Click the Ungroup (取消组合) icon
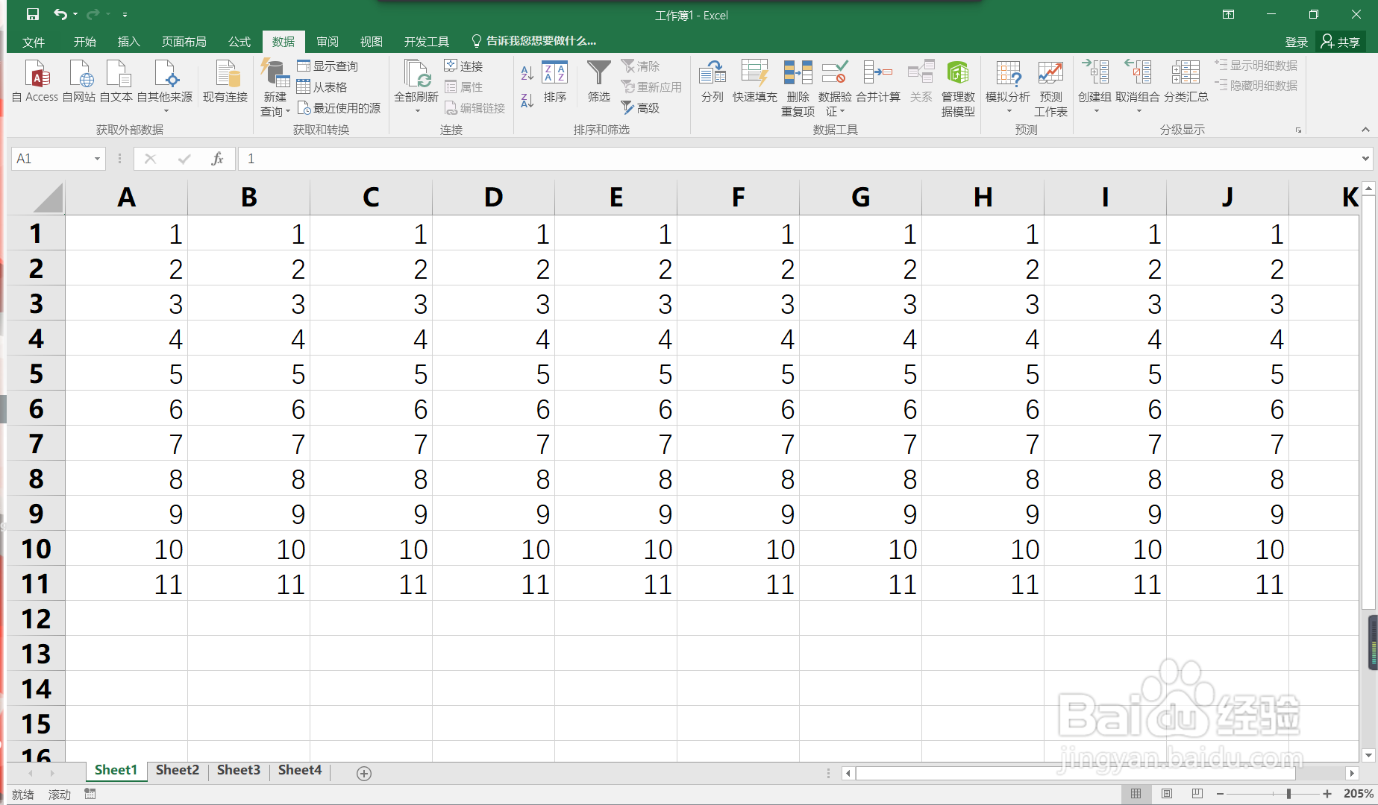The image size is (1378, 805). (x=1138, y=75)
